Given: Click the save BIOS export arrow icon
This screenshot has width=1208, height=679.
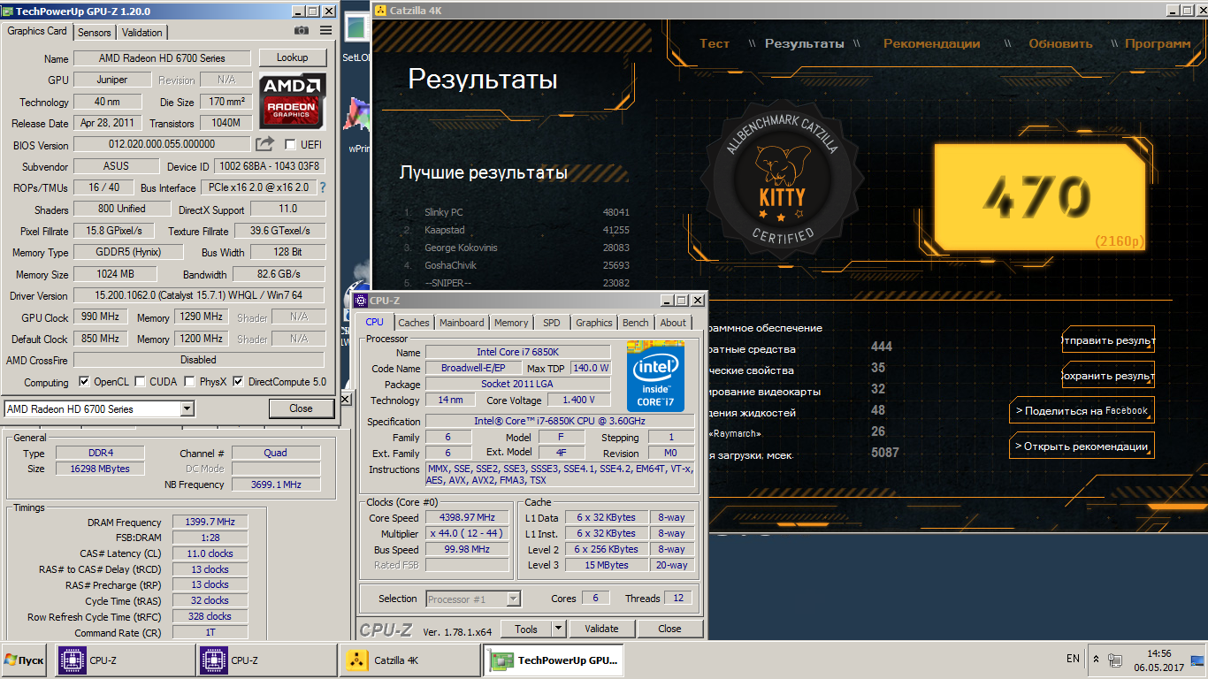Looking at the screenshot, I should click(x=264, y=144).
